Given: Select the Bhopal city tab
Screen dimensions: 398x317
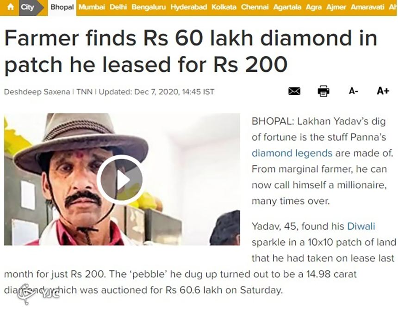Looking at the screenshot, I should click(62, 7).
